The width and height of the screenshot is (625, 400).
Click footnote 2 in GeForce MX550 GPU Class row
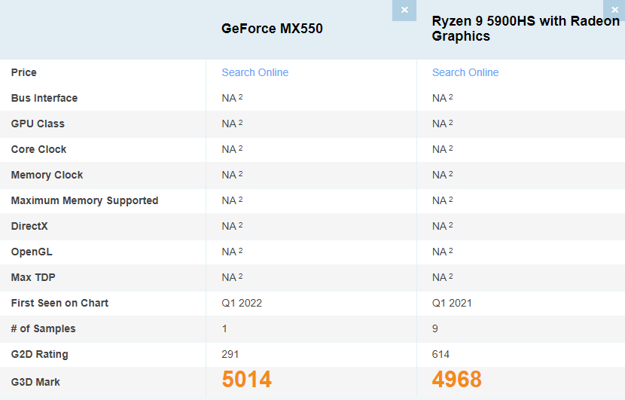pyautogui.click(x=240, y=123)
